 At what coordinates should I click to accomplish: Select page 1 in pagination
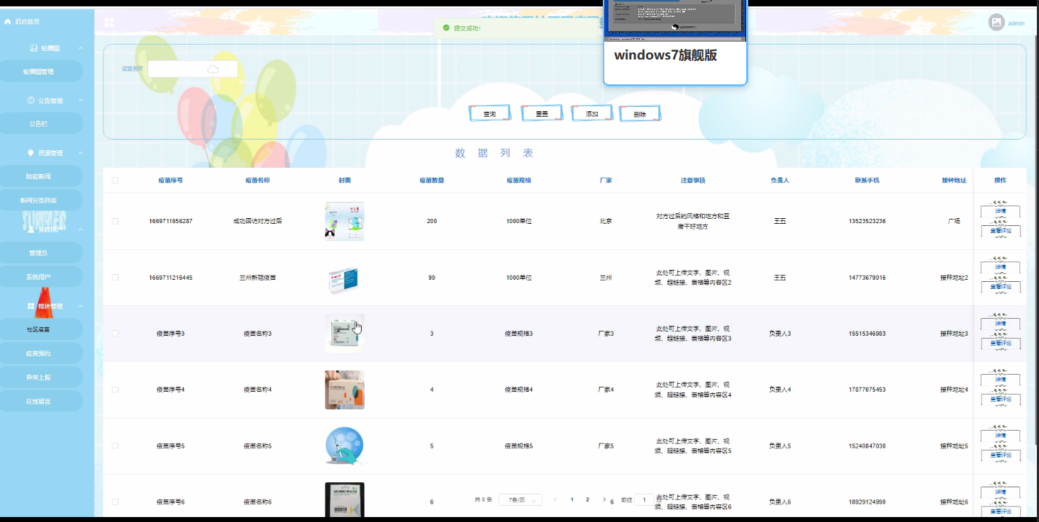coord(572,499)
